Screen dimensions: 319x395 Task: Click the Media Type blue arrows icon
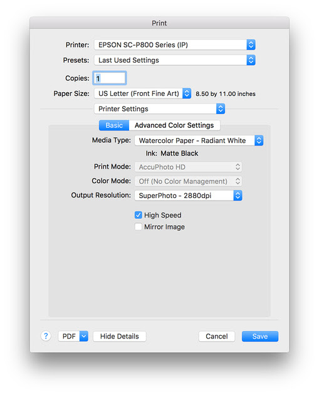[x=259, y=140]
